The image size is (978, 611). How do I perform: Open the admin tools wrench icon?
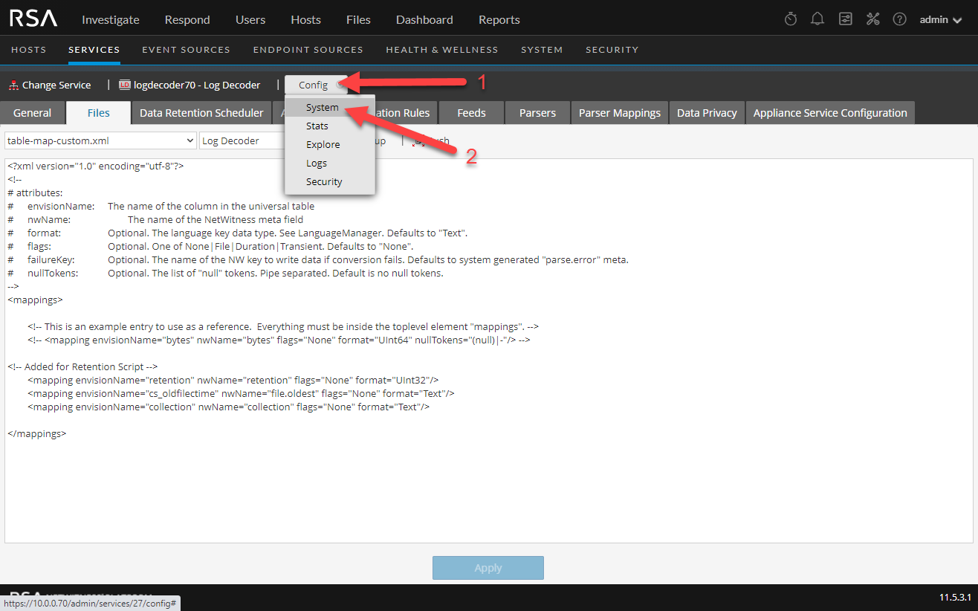click(x=872, y=19)
